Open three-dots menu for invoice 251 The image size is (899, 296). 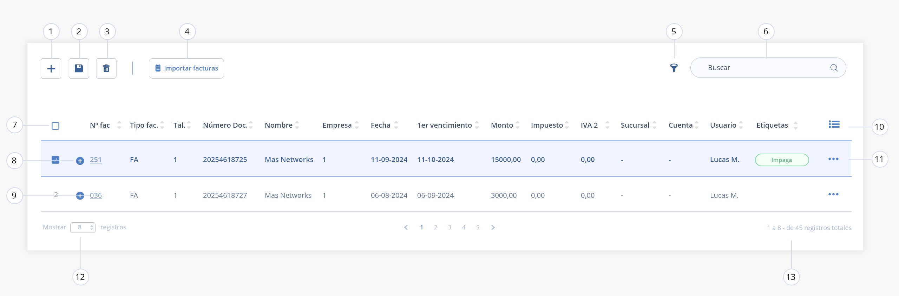(x=833, y=159)
